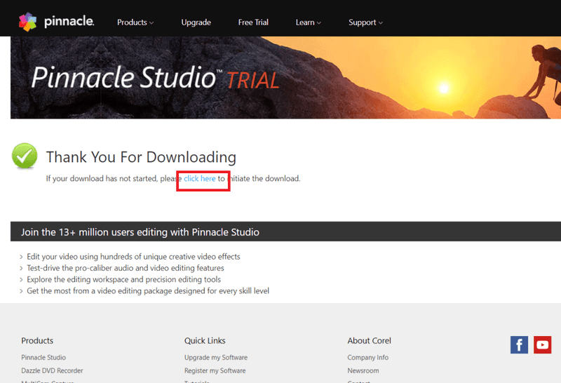Go to the Free Trial page

pyautogui.click(x=253, y=22)
